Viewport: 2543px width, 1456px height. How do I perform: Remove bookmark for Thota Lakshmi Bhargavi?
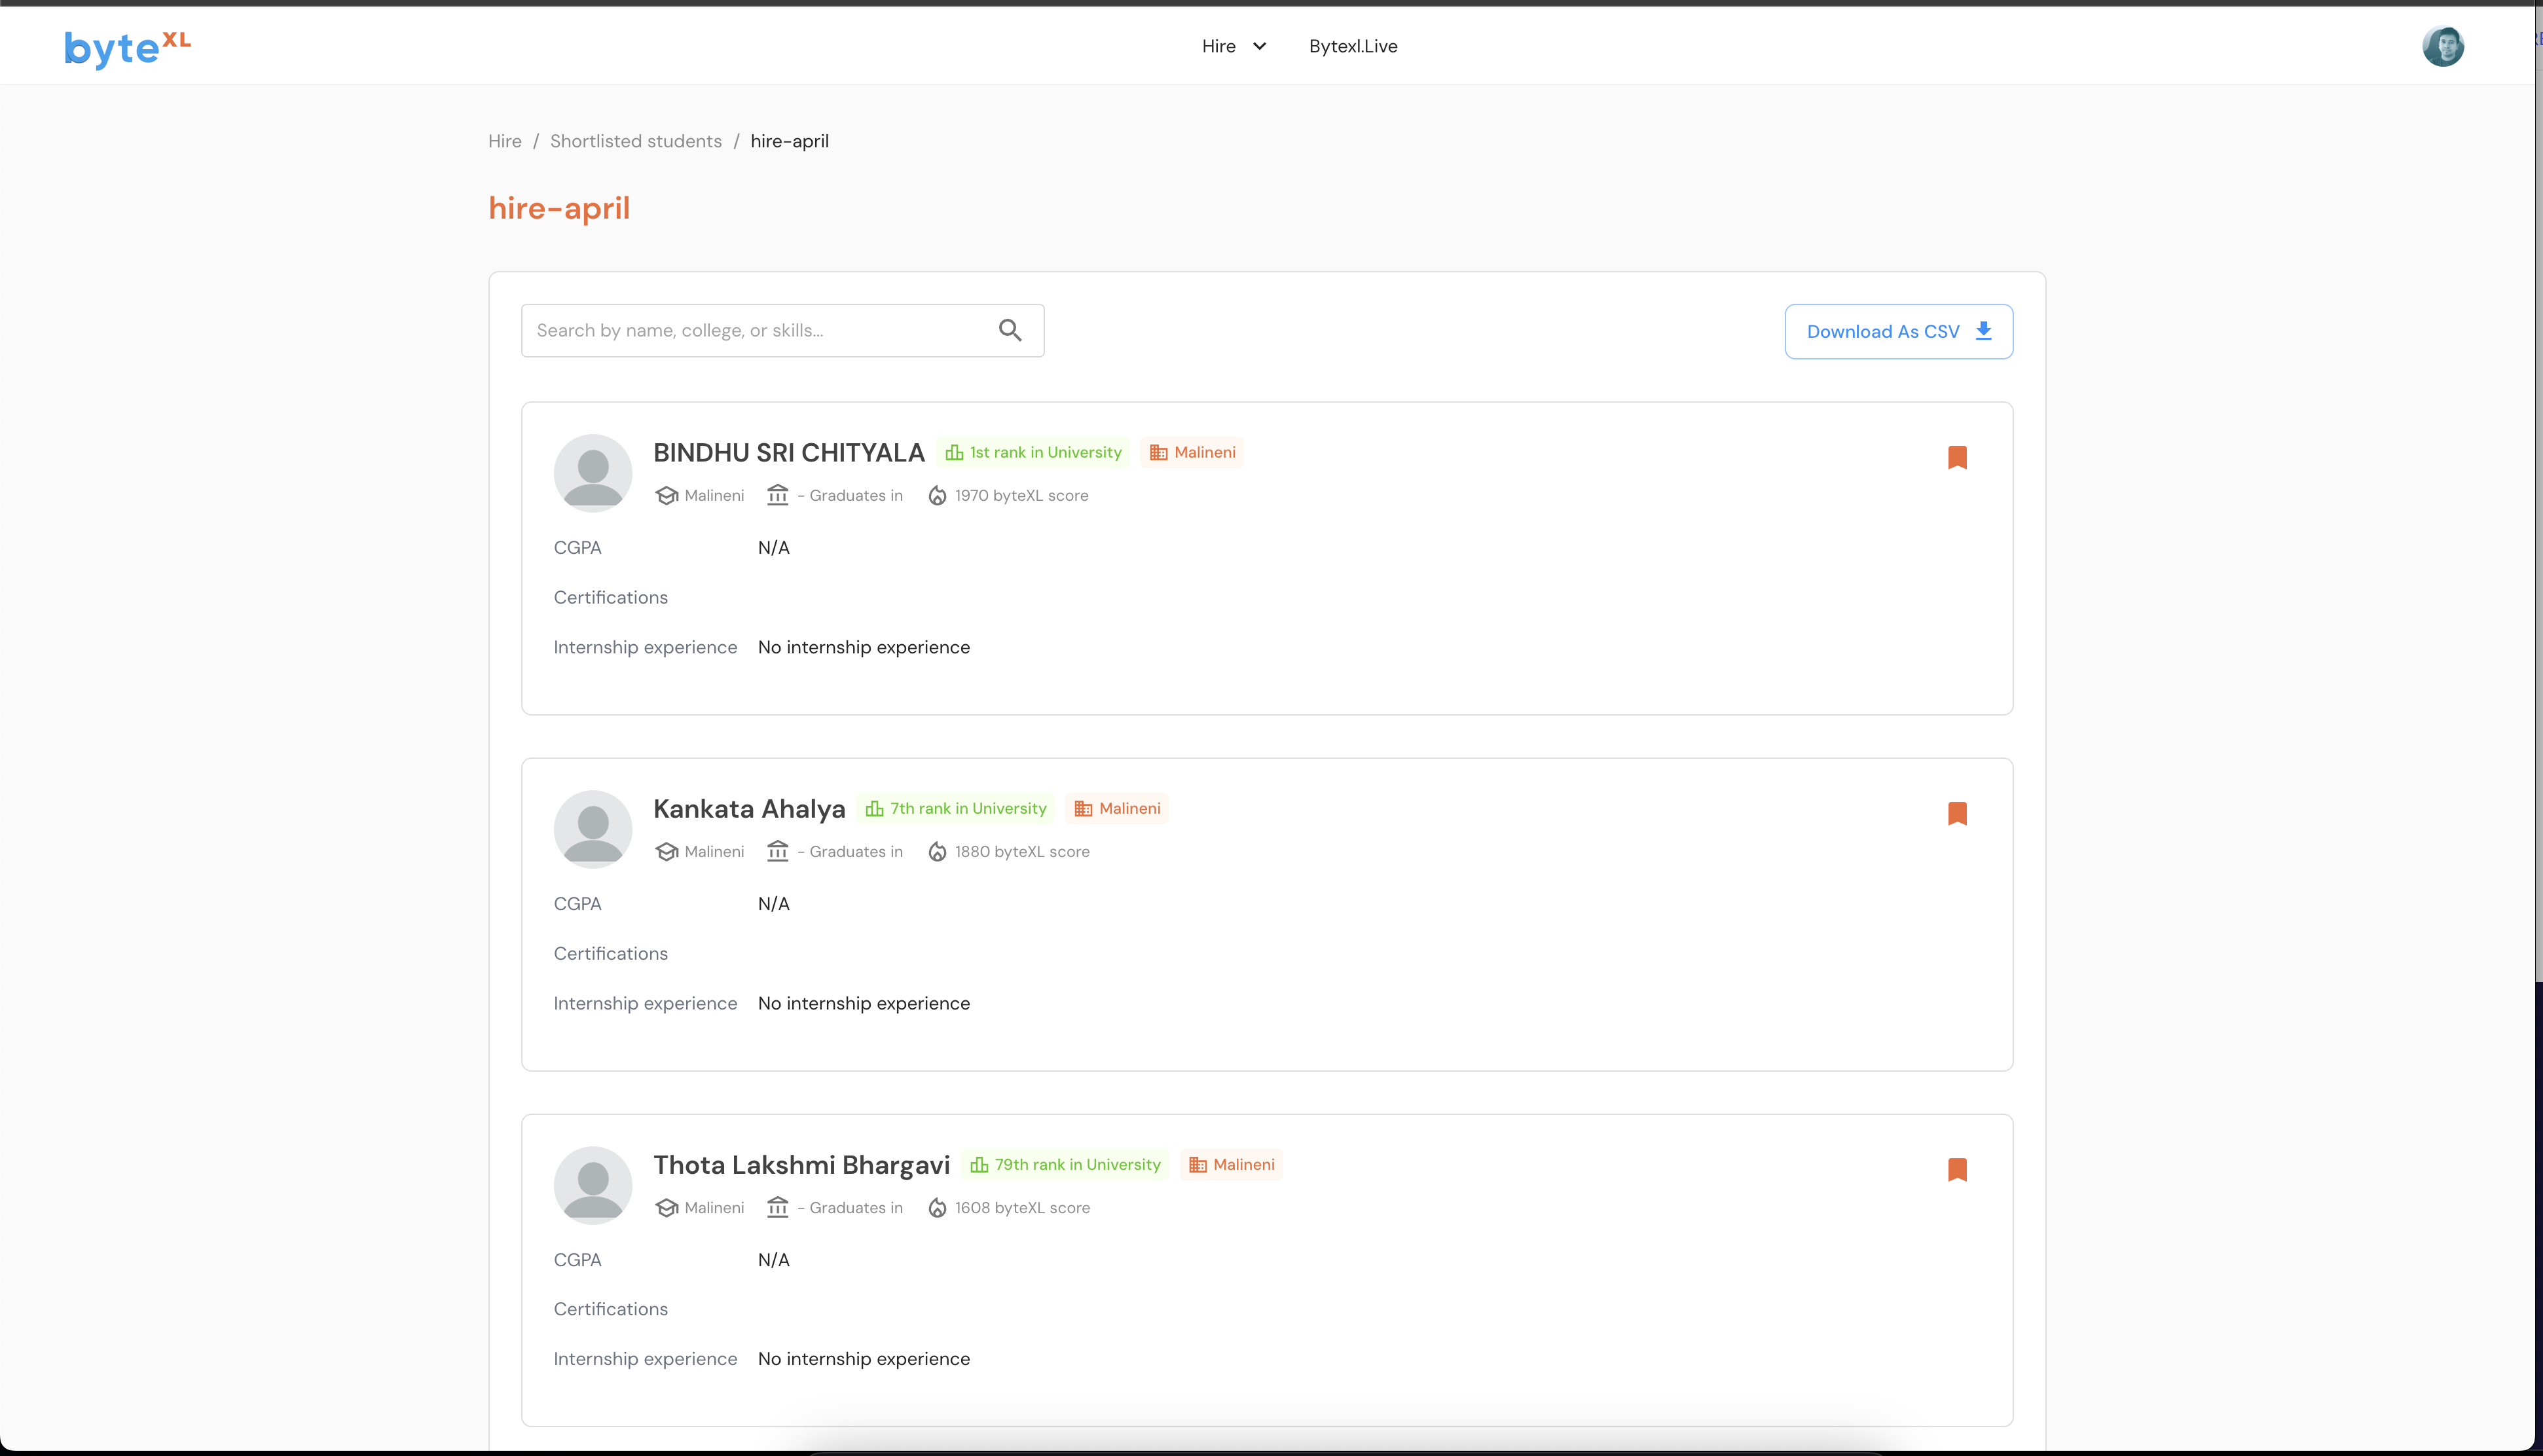tap(1957, 1169)
